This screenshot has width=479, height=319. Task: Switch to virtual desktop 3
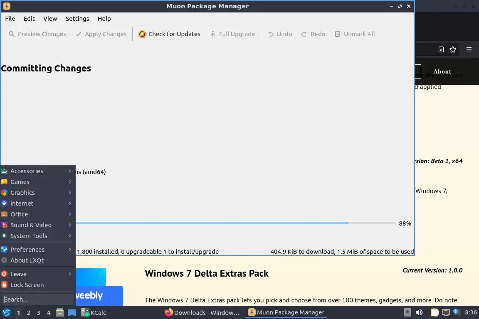pos(39,313)
